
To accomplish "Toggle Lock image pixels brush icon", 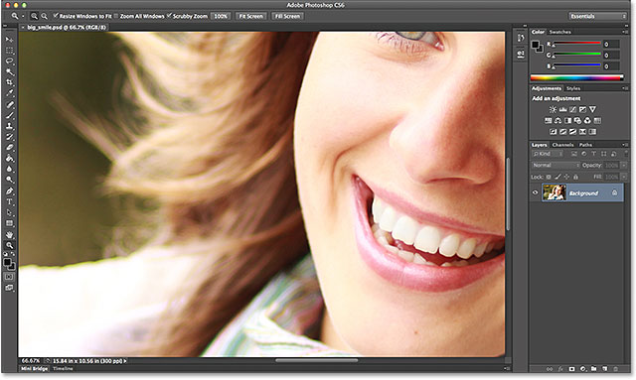I will coord(557,177).
